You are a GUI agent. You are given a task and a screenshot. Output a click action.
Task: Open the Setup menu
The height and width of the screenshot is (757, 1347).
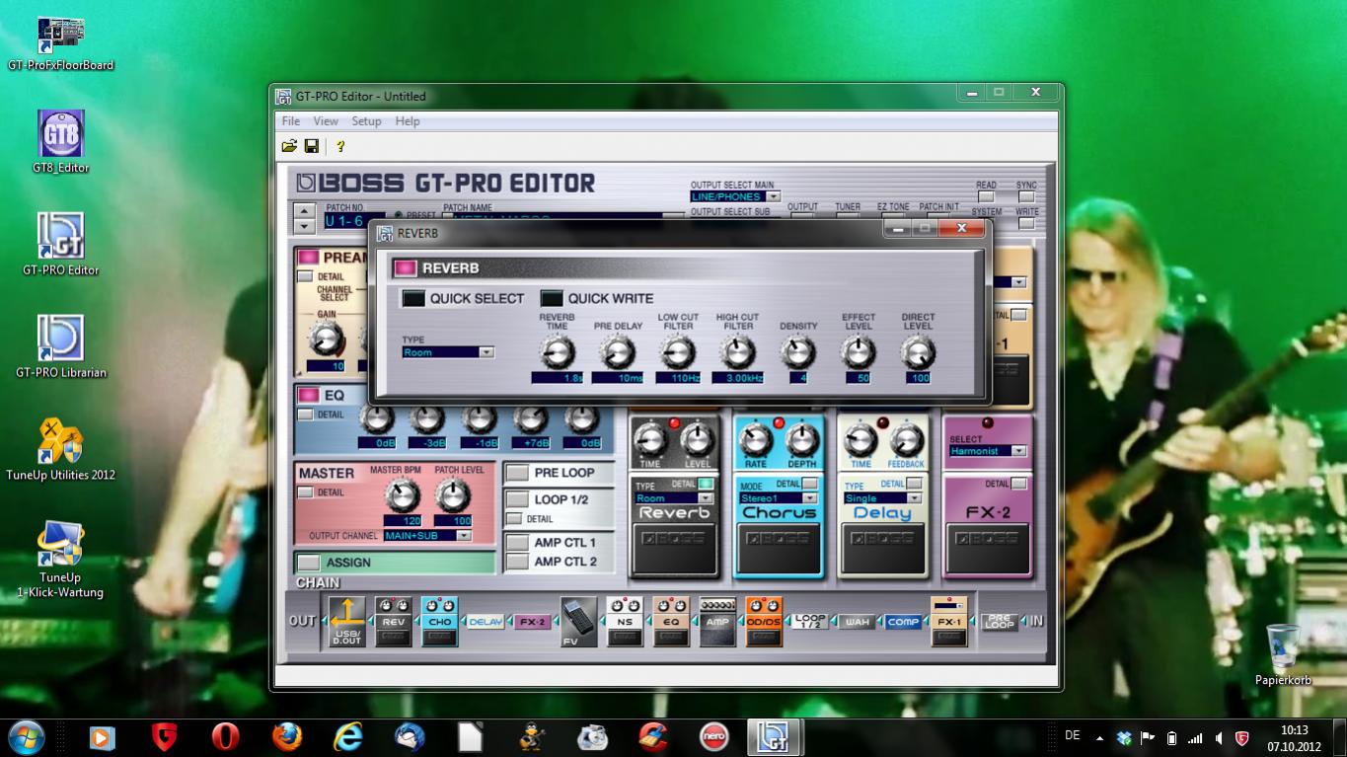tap(366, 121)
